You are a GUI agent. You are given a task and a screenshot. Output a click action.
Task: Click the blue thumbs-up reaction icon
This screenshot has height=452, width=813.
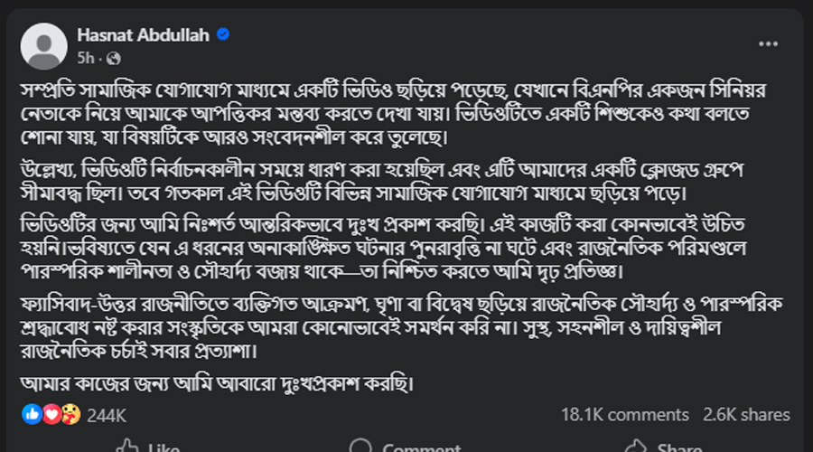(32, 415)
